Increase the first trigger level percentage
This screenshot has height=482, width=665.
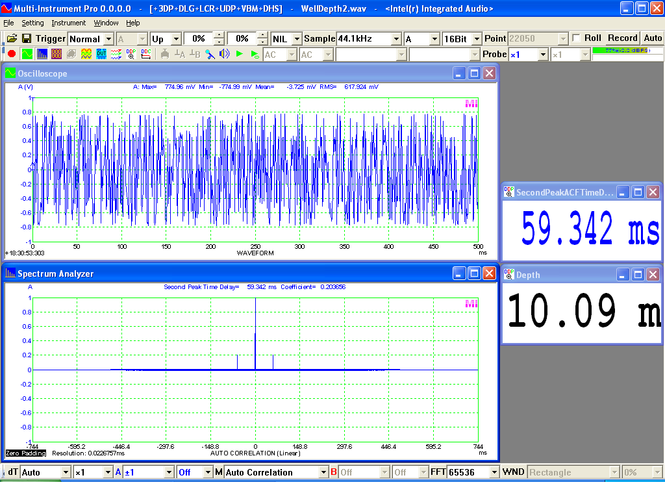[x=219, y=35]
